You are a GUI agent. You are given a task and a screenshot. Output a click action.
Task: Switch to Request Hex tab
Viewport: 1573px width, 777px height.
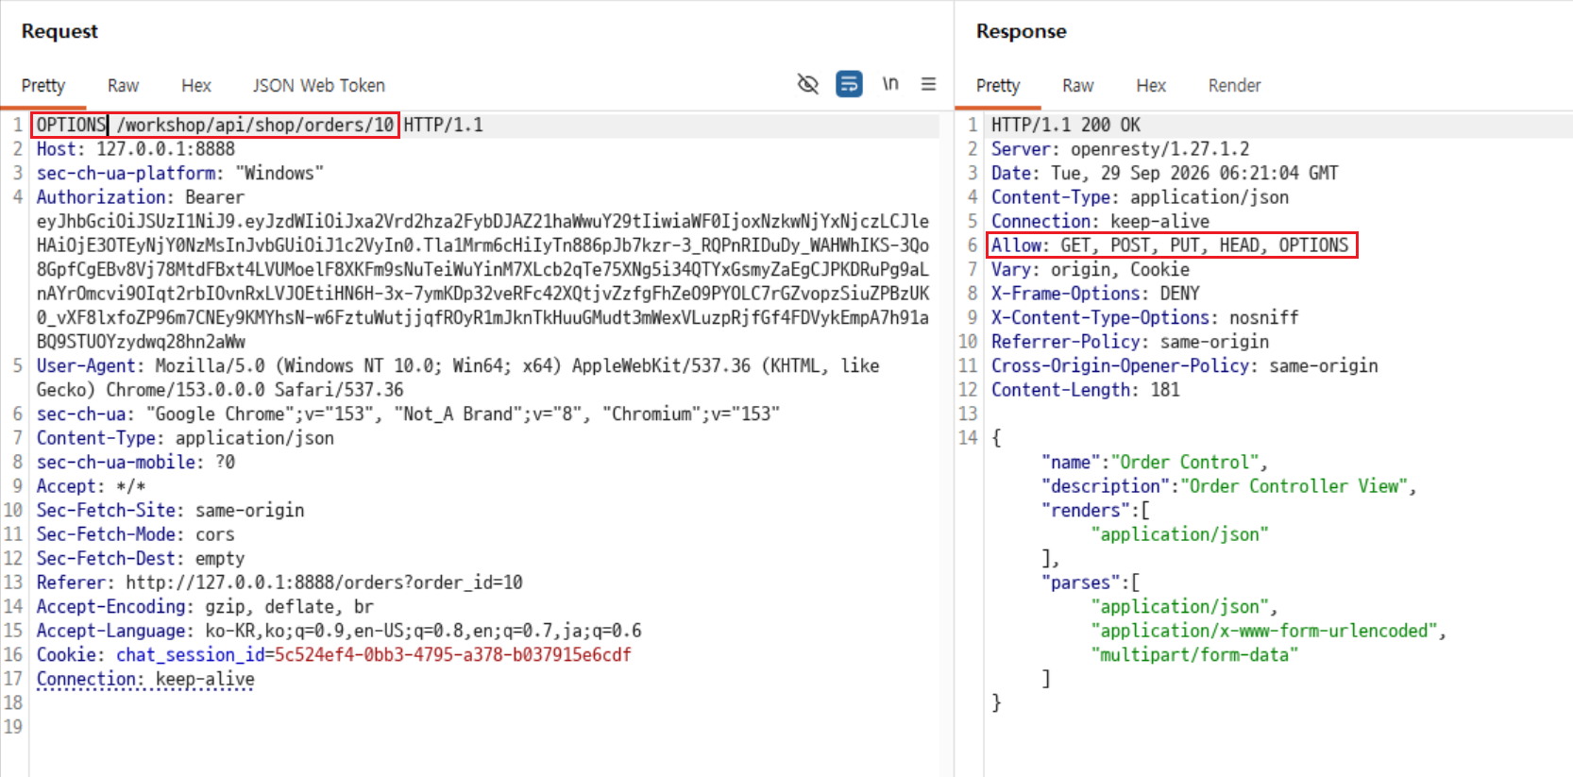tap(196, 86)
